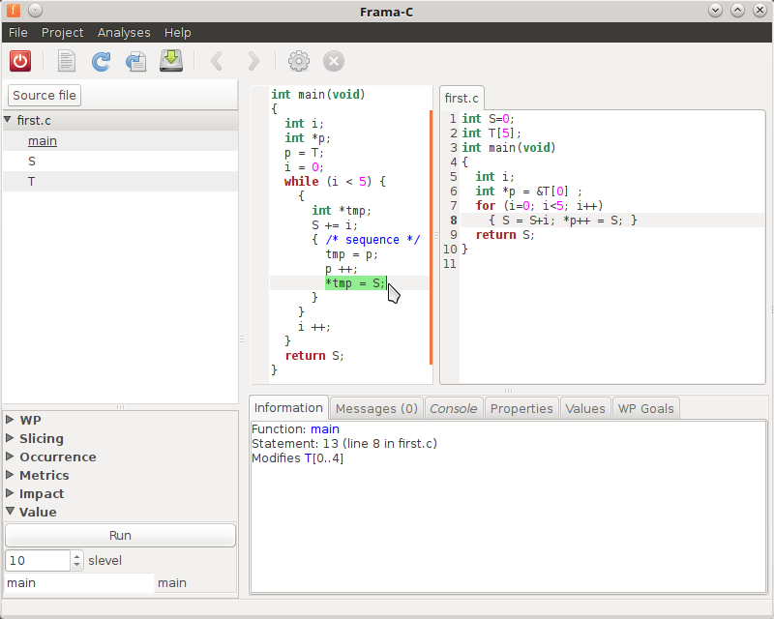Click the Source files document icon
Image resolution: width=774 pixels, height=619 pixels.
(66, 61)
